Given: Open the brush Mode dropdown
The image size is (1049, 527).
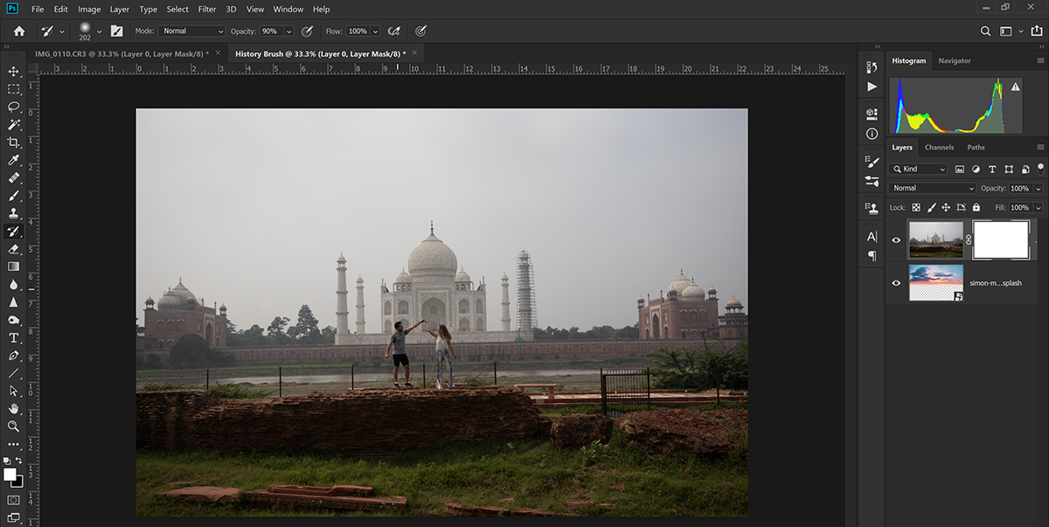Looking at the screenshot, I should click(192, 31).
